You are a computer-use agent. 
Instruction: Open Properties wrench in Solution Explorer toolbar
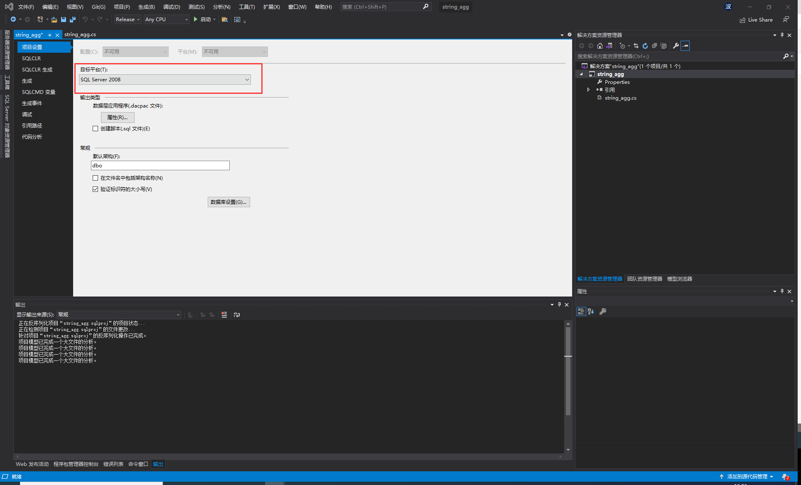click(676, 46)
